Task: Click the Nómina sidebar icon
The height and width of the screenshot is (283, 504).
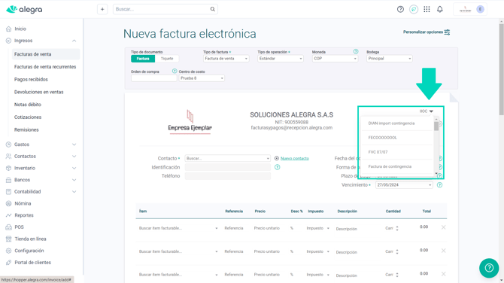Action: [9, 203]
